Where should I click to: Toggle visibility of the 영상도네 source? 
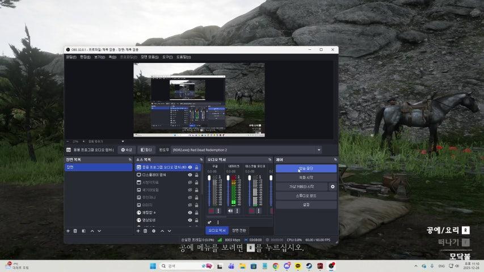(x=190, y=220)
